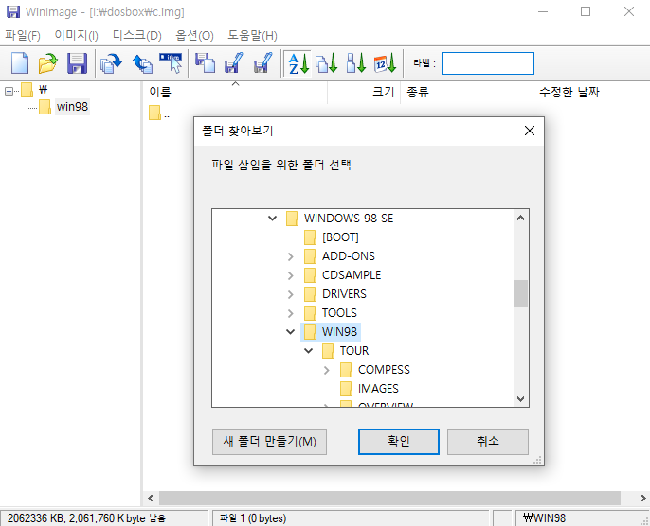The image size is (650, 526).
Task: Click the ₩WIN98 path in status bar
Action: [544, 518]
